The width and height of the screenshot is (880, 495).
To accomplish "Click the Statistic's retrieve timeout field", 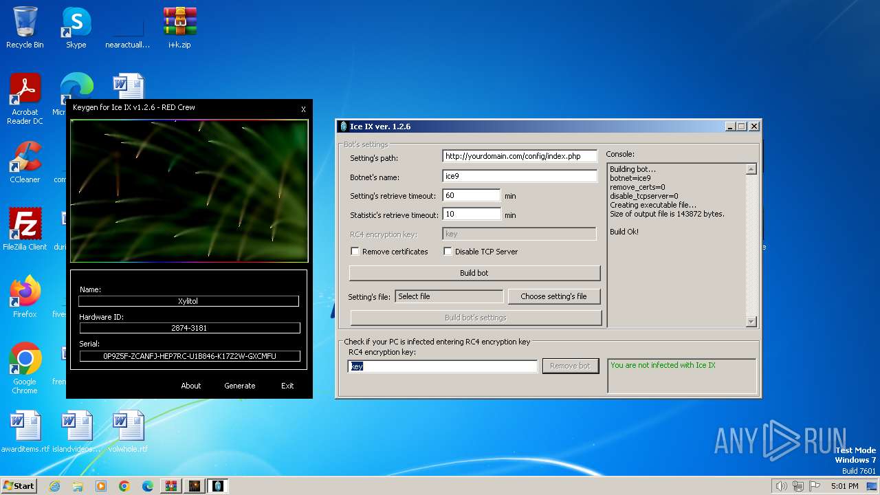I will 471,214.
